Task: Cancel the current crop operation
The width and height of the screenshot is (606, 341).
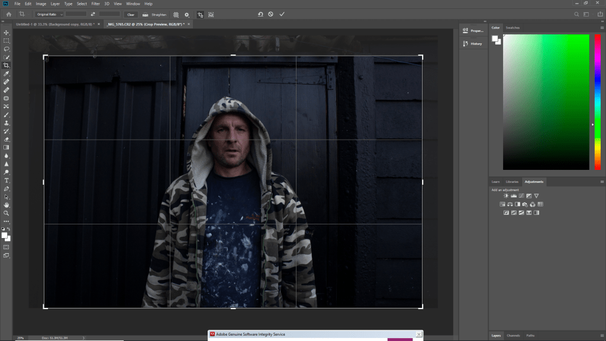Action: (x=270, y=14)
